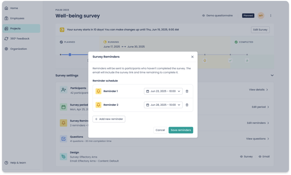The height and width of the screenshot is (175, 291).
Task: Click the MY user avatar
Action: click(261, 16)
